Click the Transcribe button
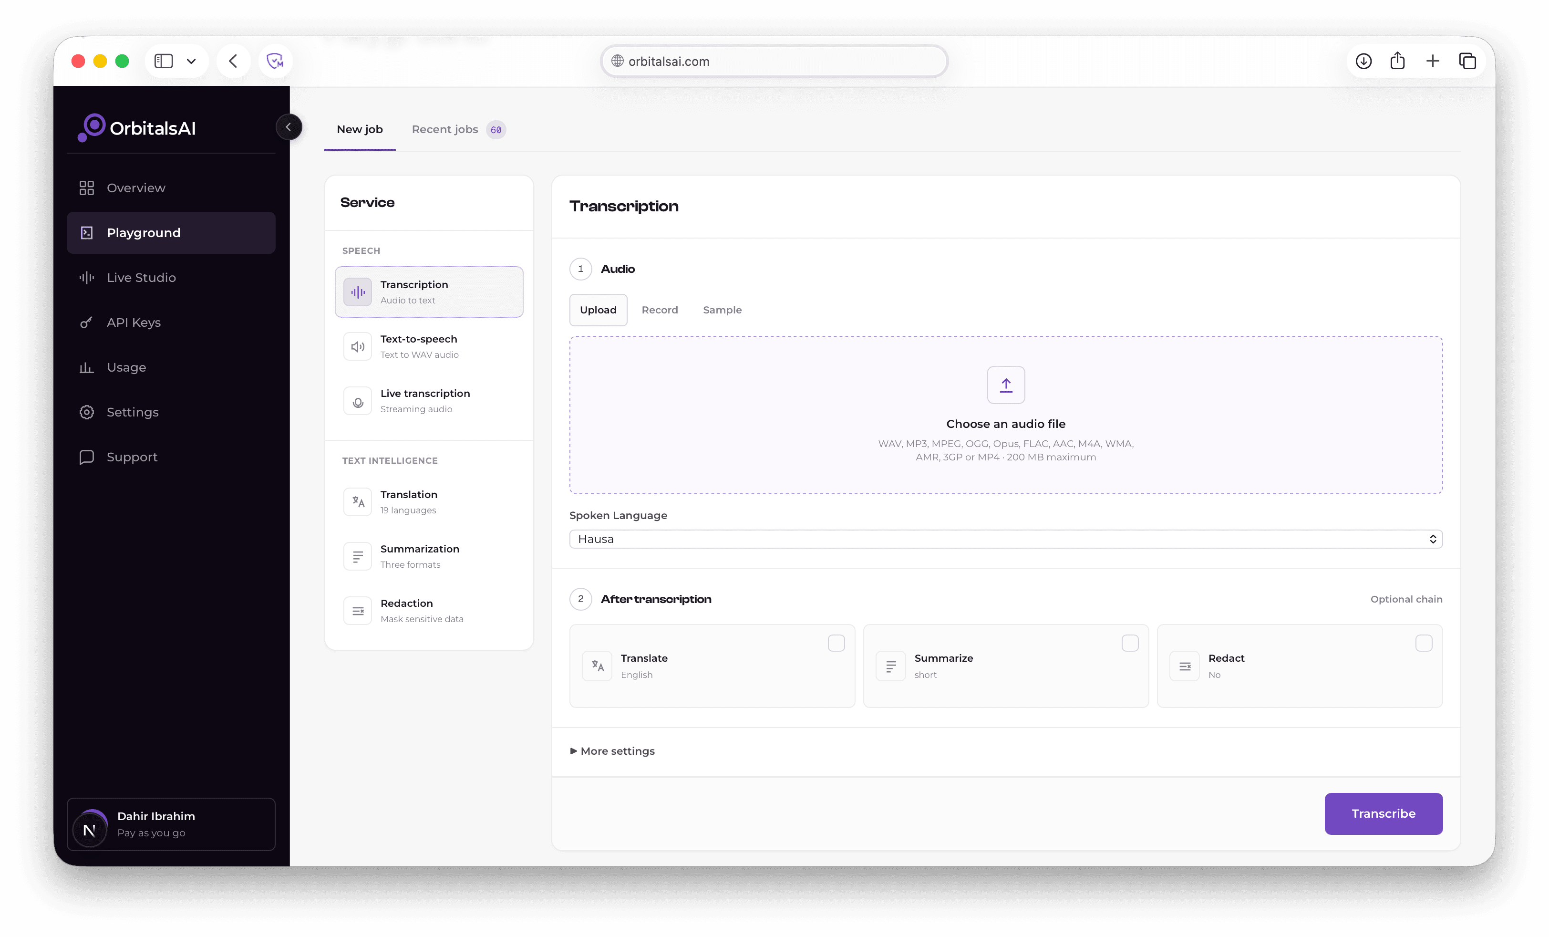 tap(1383, 814)
